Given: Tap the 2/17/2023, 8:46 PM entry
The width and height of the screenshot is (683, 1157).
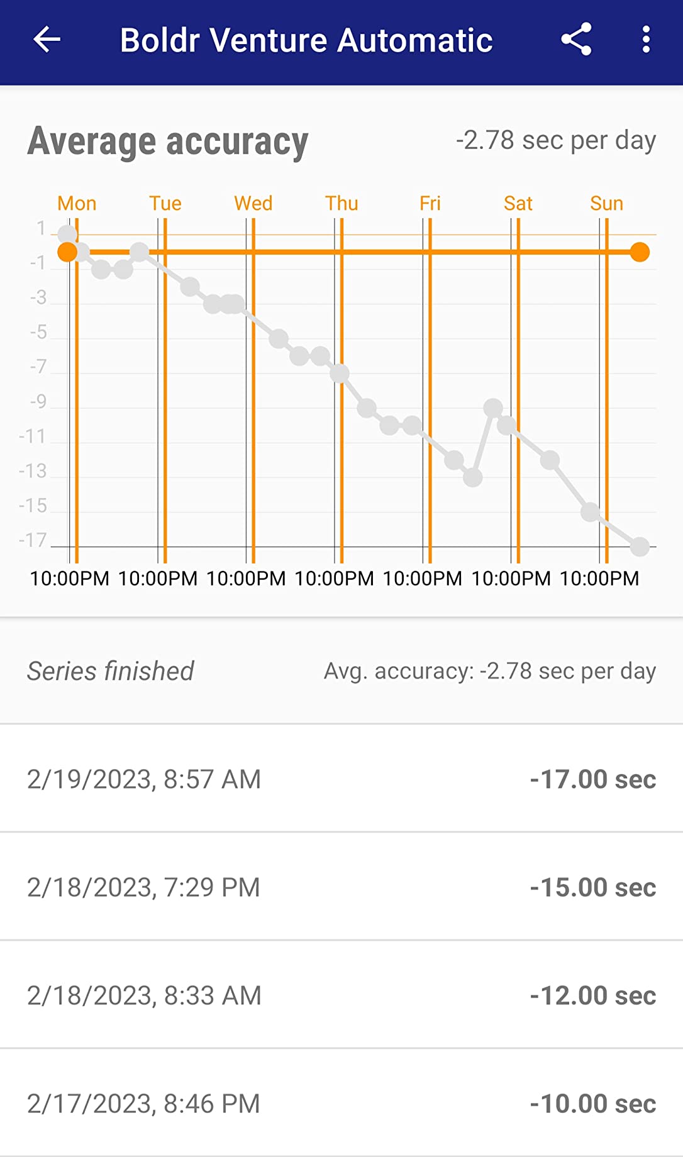Looking at the screenshot, I should tap(341, 1103).
